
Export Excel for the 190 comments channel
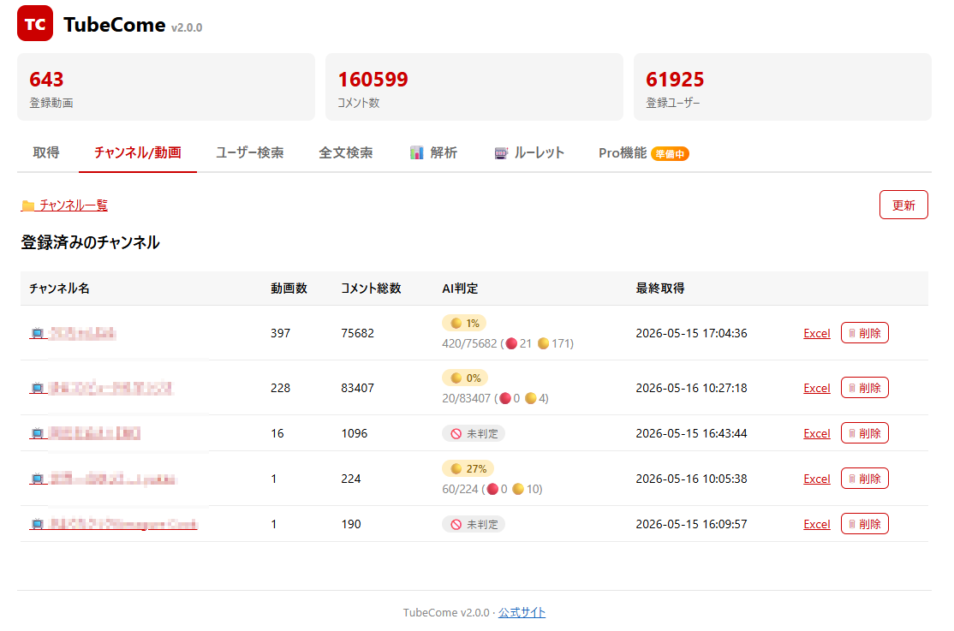tap(816, 524)
